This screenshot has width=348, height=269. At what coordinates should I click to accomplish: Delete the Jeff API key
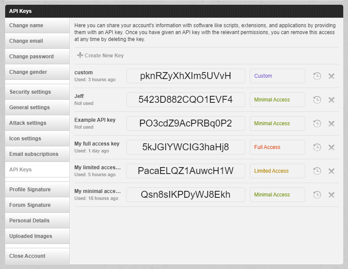tap(331, 100)
